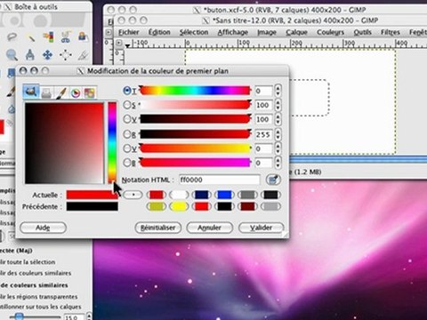Choose the dark navy blue history swatch

pos(202,195)
